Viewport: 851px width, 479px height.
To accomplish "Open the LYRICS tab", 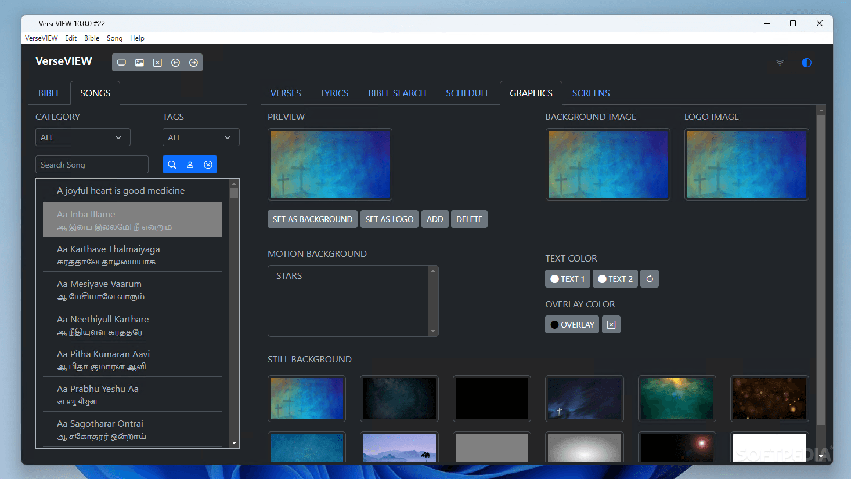I will point(335,93).
